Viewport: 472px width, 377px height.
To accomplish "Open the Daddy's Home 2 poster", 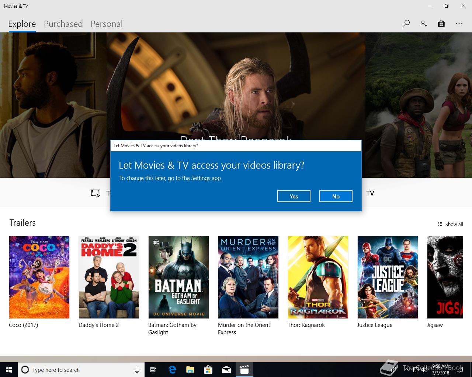I will click(109, 277).
